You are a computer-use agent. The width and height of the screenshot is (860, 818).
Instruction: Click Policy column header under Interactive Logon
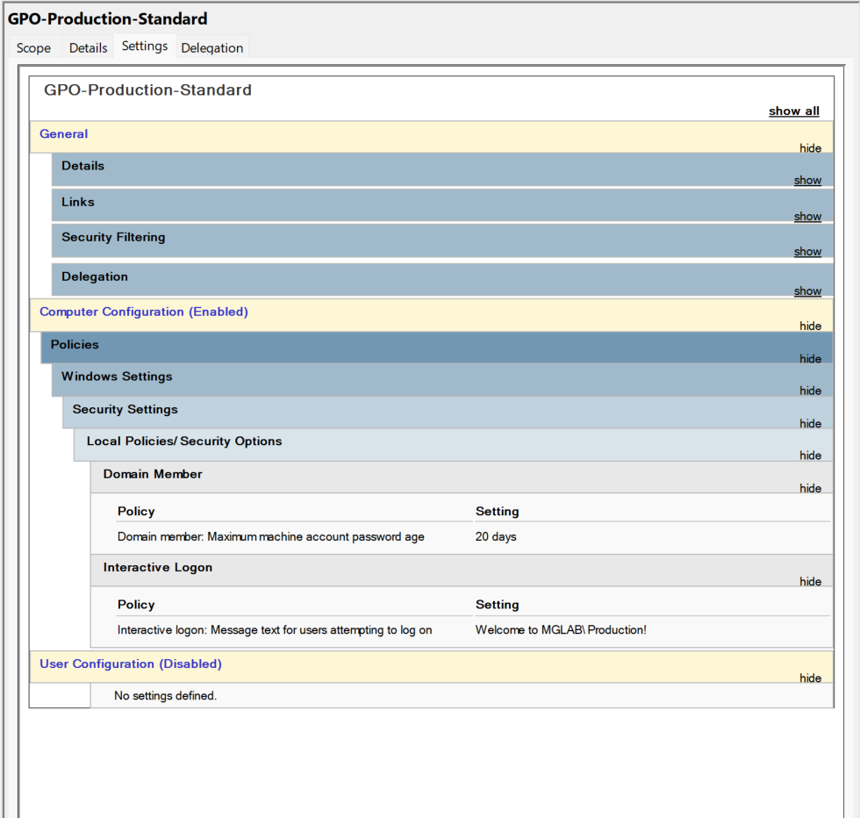(x=136, y=605)
